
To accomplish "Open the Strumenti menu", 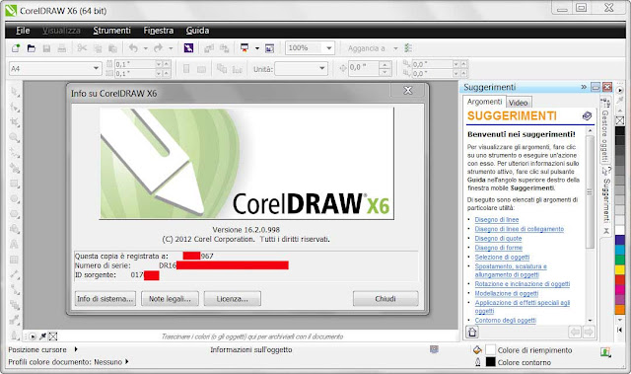I will (111, 31).
